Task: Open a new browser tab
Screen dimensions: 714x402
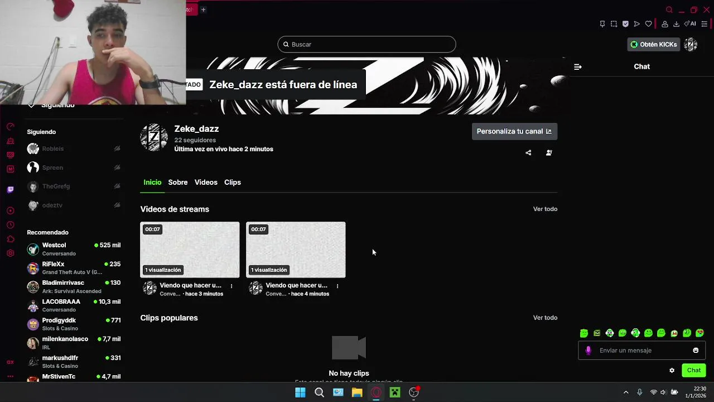Action: pos(203,9)
